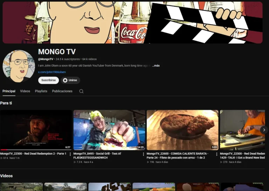Click the next arrow on Para ti carousel
The width and height of the screenshot is (269, 191).
(x=264, y=130)
